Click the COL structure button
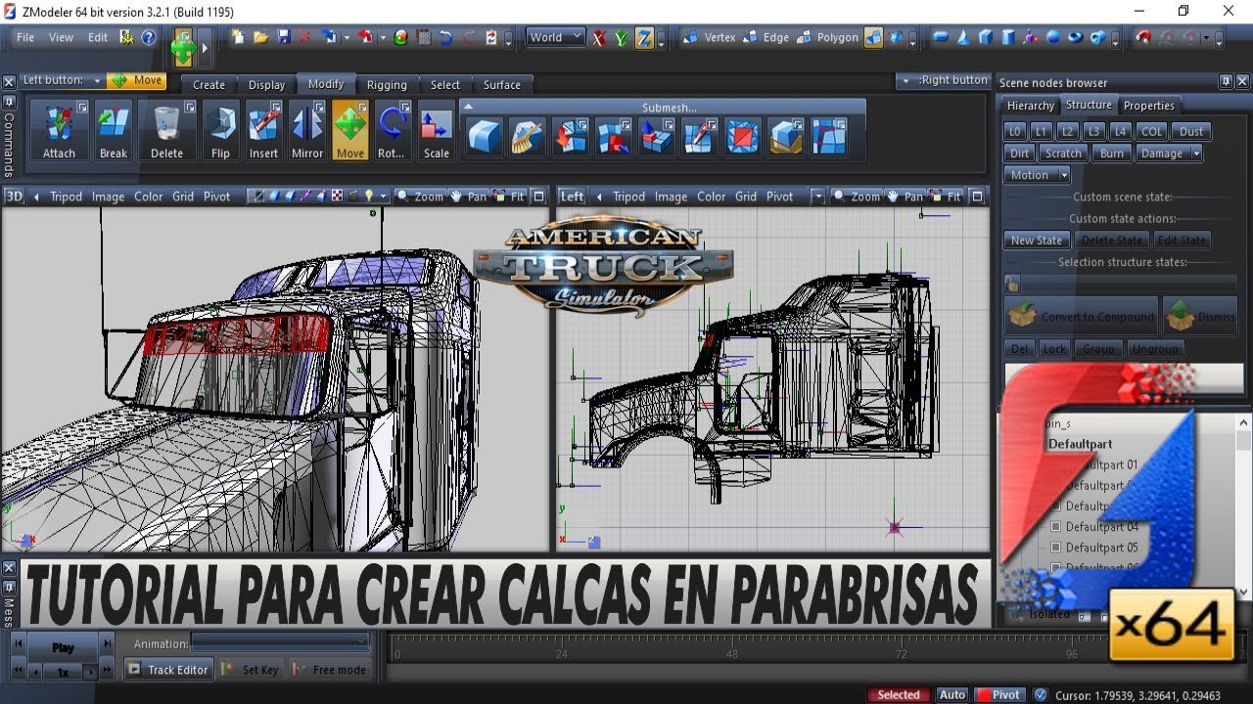 point(1152,131)
